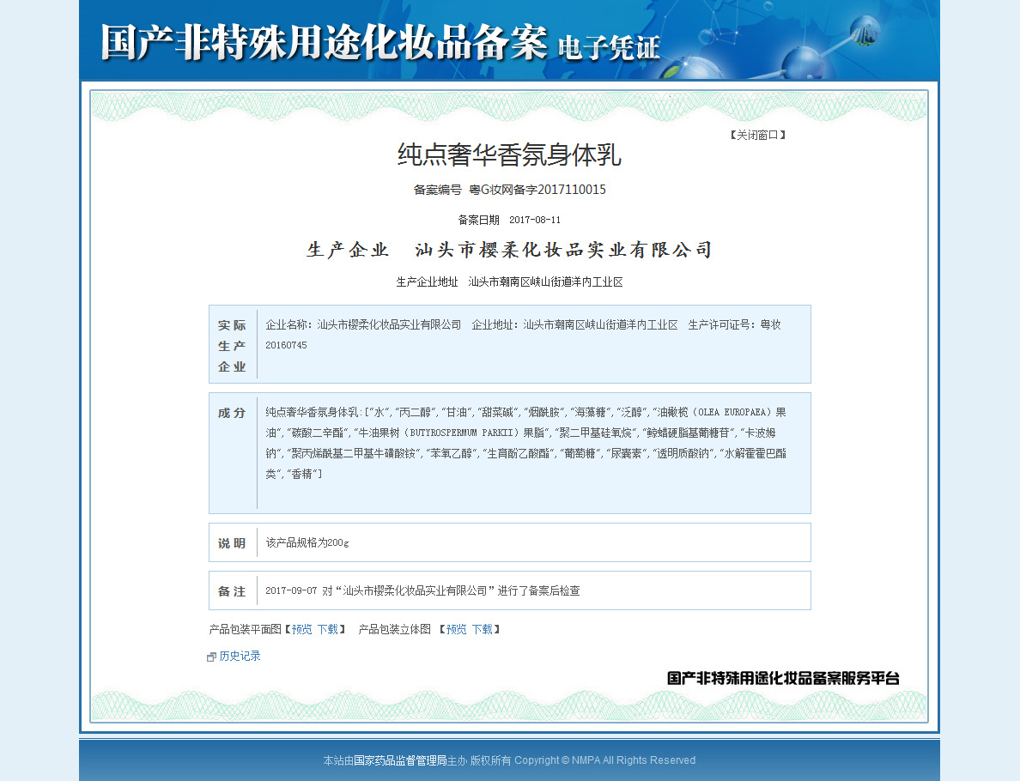Preview the 产品包装平面图 flat packaging image
Image resolution: width=1020 pixels, height=781 pixels.
[302, 629]
